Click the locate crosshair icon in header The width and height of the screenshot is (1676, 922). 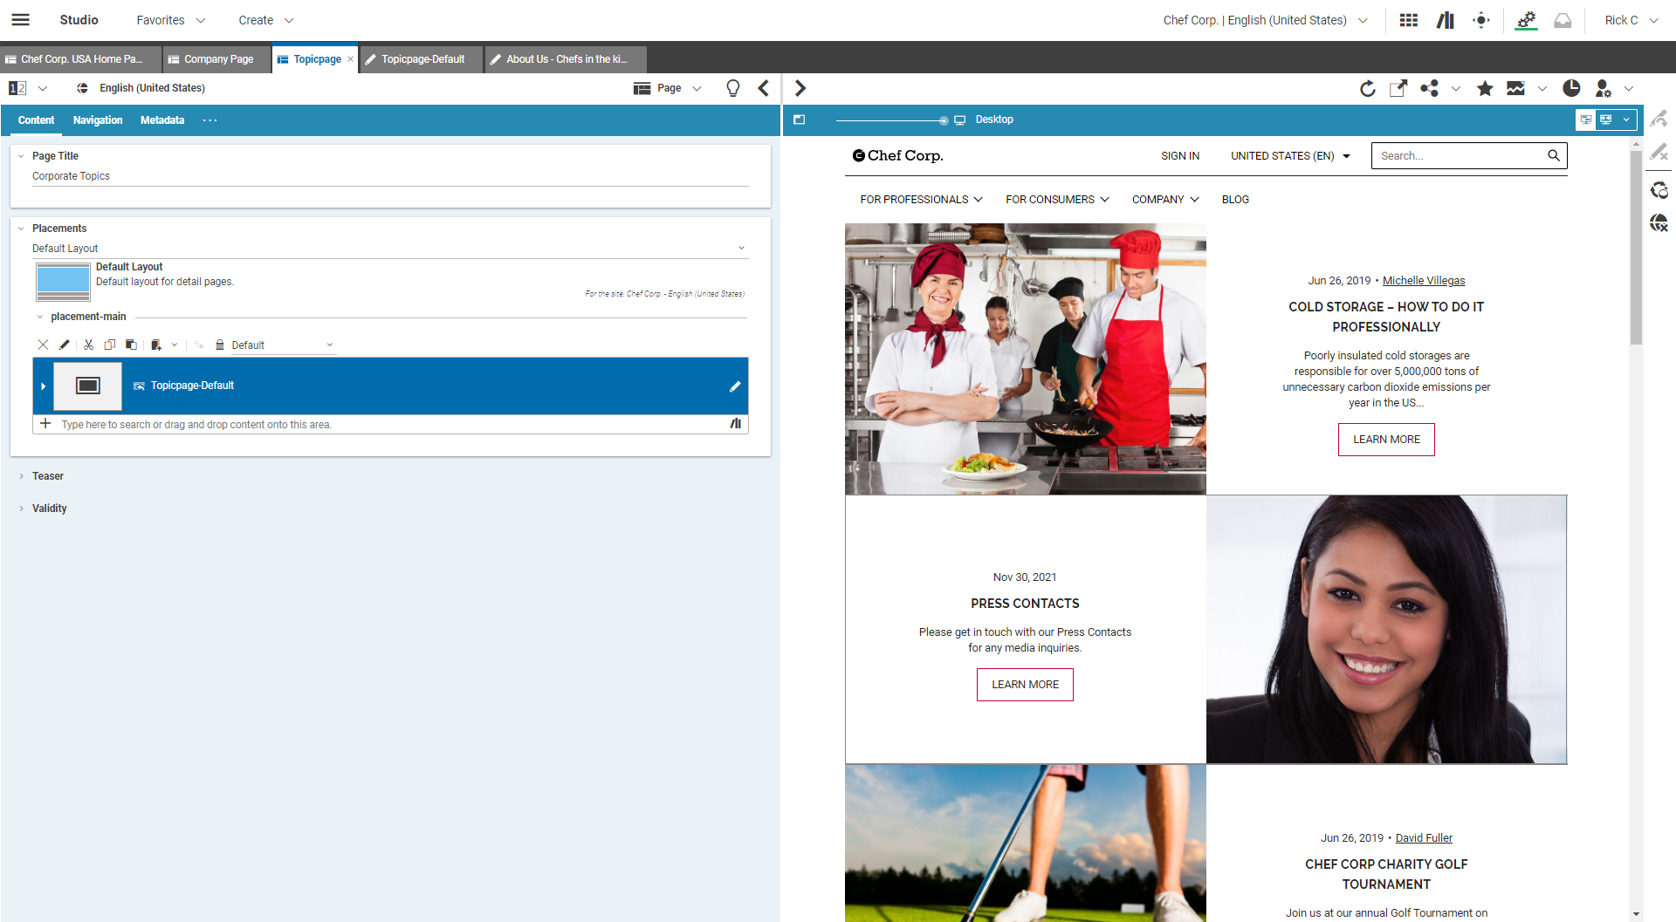click(1481, 20)
